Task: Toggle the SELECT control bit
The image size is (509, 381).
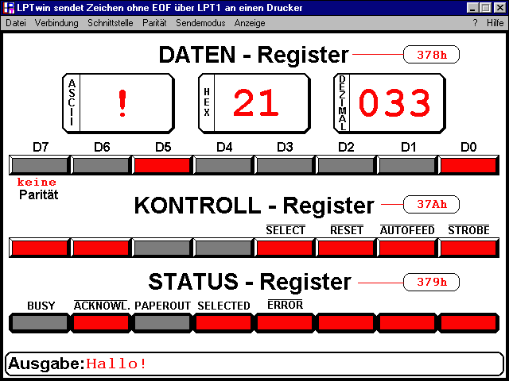Action: pos(285,247)
